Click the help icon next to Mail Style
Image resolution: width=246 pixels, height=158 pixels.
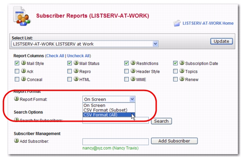(23, 63)
